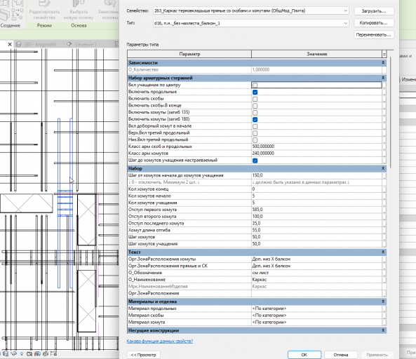Click the Temporary View Properties icon in view bar
Viewport: 416px width, 359px height.
click(29, 353)
